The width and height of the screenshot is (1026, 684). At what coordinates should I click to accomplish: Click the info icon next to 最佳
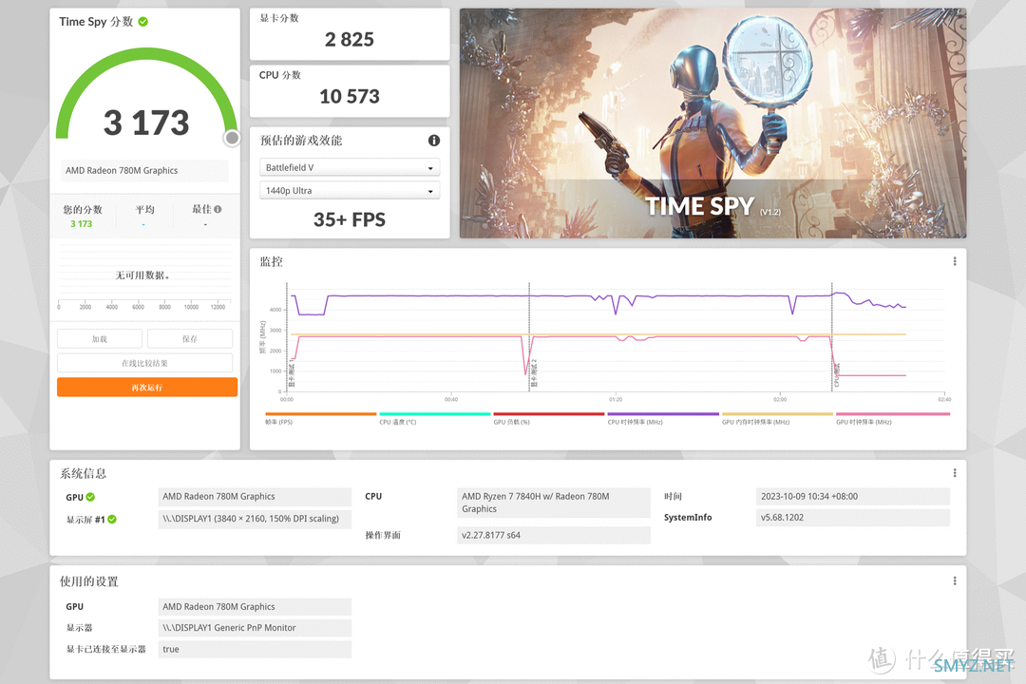pos(218,209)
